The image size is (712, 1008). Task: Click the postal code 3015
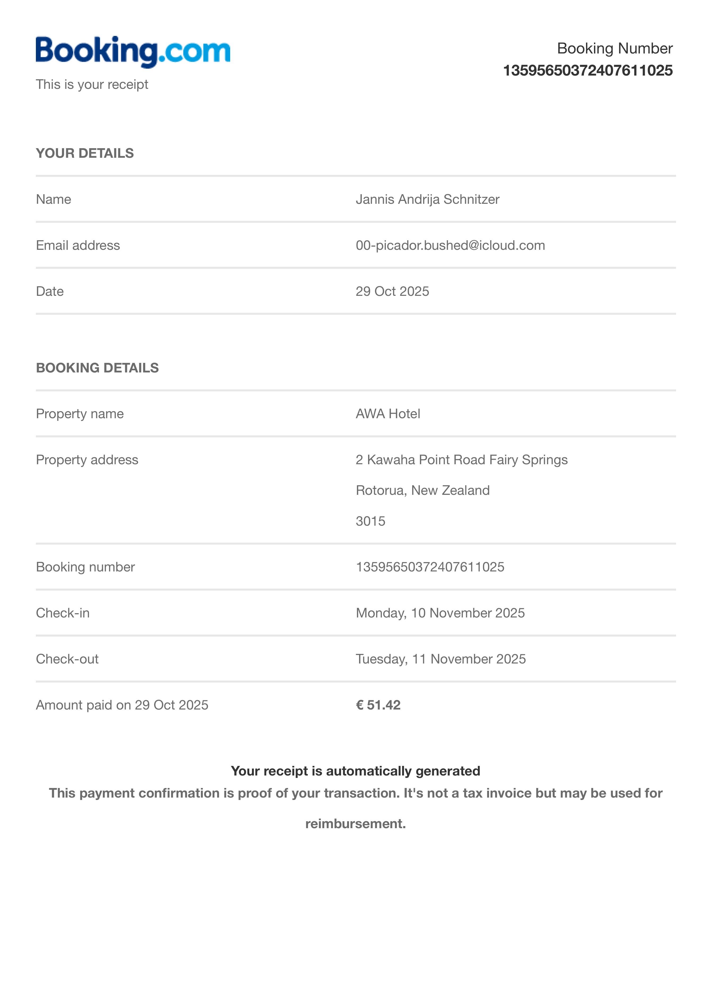click(x=370, y=521)
